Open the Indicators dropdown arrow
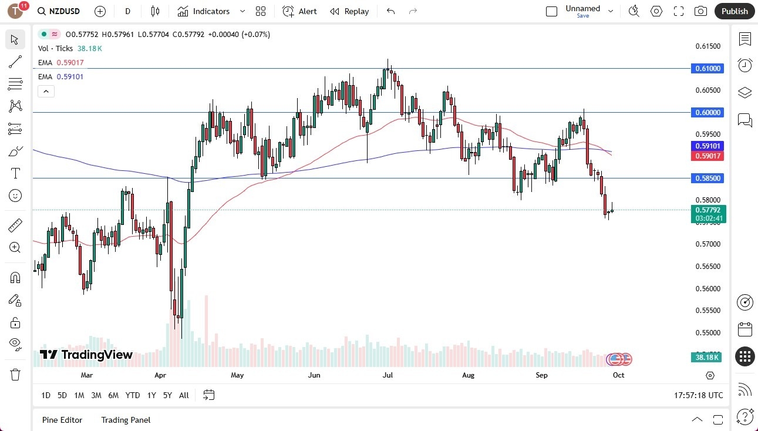Viewport: 758px width, 431px height. [241, 11]
